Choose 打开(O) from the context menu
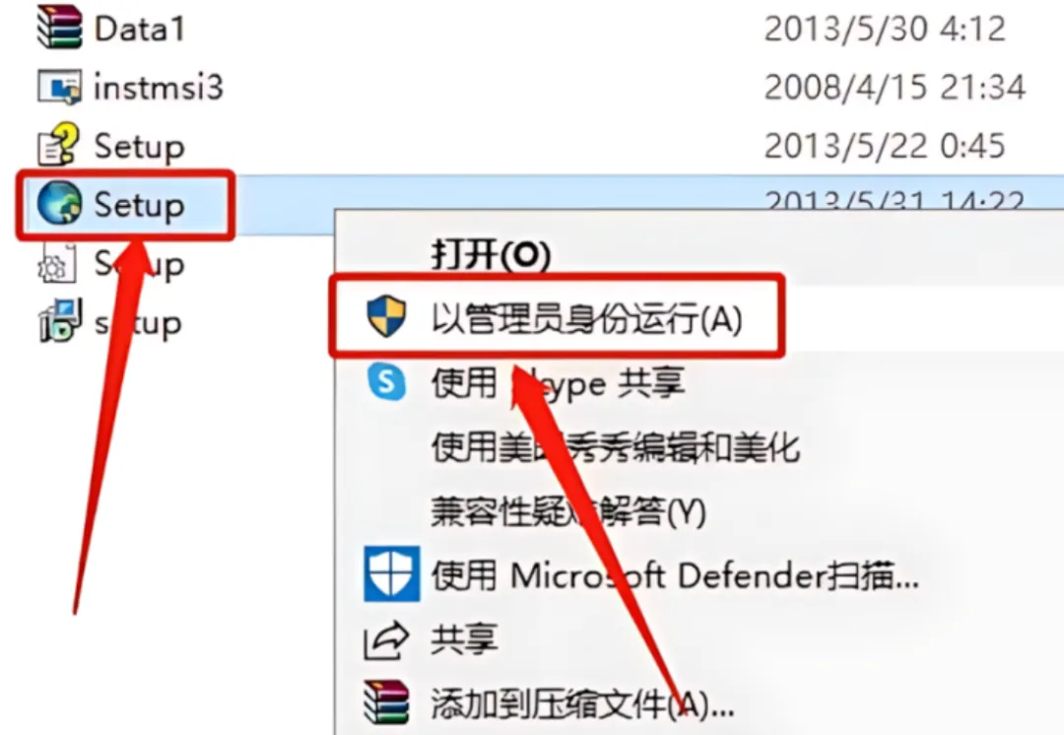 (x=492, y=255)
